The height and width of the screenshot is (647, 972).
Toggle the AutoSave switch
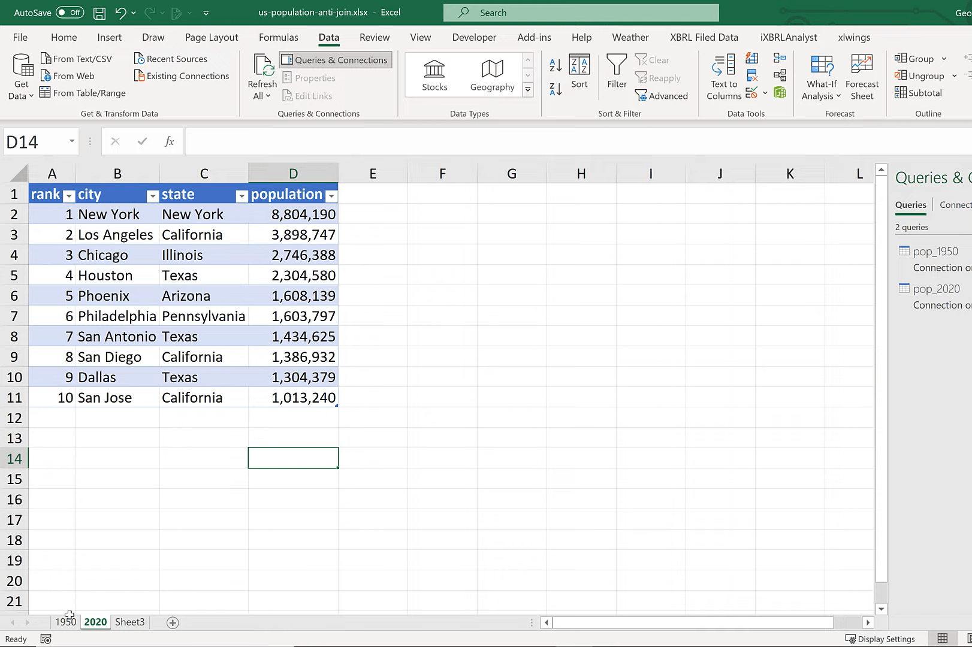coord(70,12)
